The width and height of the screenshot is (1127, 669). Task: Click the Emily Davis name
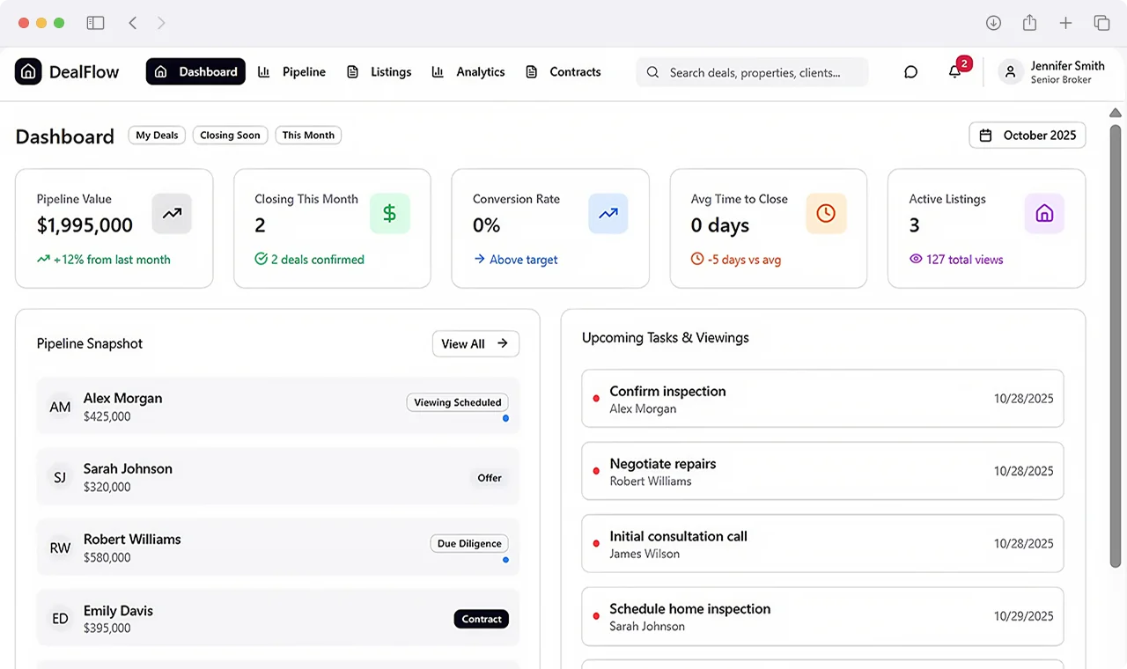tap(118, 610)
